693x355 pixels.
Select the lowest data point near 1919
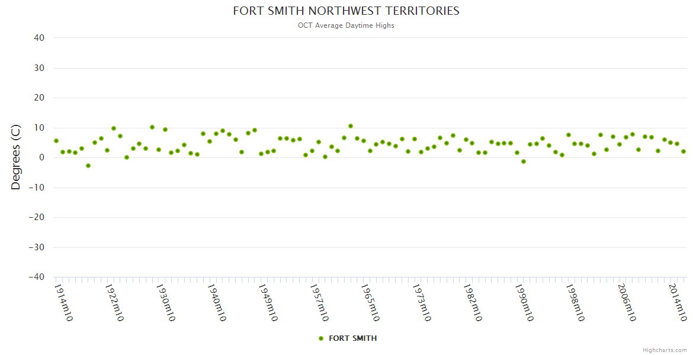pos(88,166)
